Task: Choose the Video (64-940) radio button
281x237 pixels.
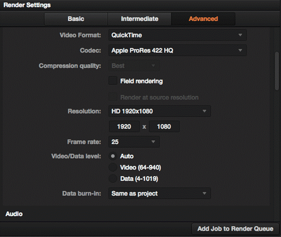Action: (x=113, y=168)
